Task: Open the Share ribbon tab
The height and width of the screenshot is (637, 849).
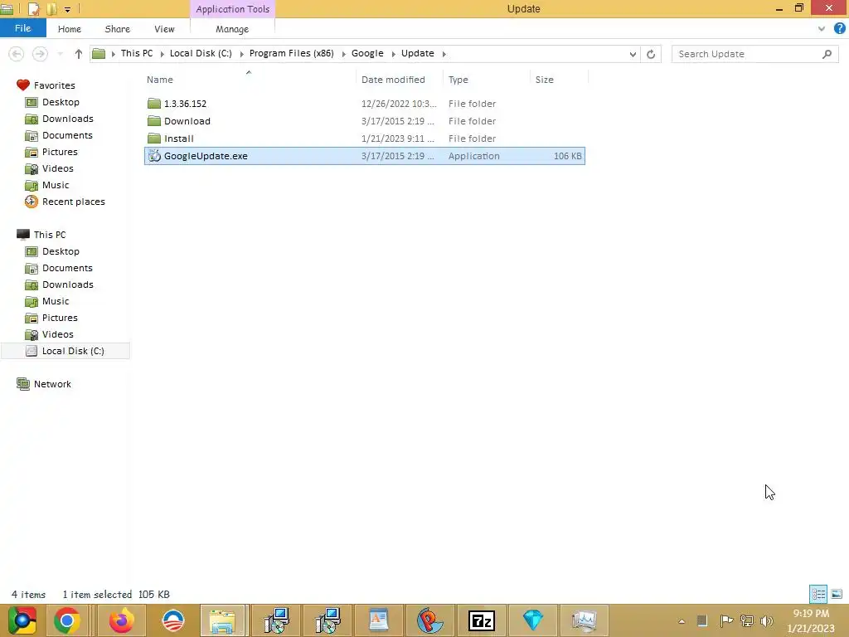Action: click(117, 29)
